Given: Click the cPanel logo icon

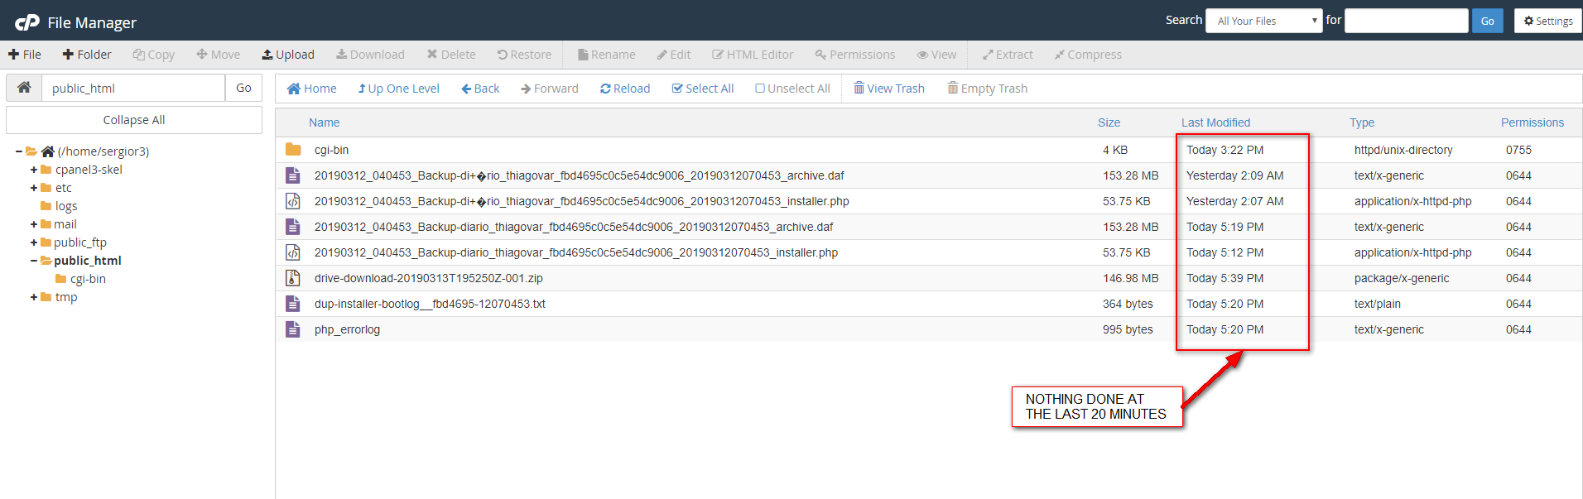Looking at the screenshot, I should click(x=27, y=22).
